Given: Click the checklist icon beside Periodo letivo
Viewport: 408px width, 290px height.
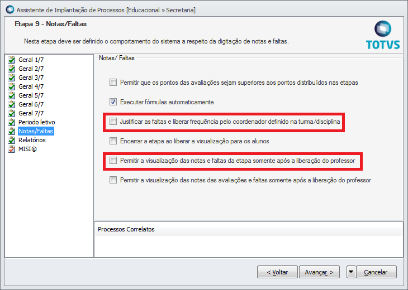Looking at the screenshot, I should tap(12, 122).
